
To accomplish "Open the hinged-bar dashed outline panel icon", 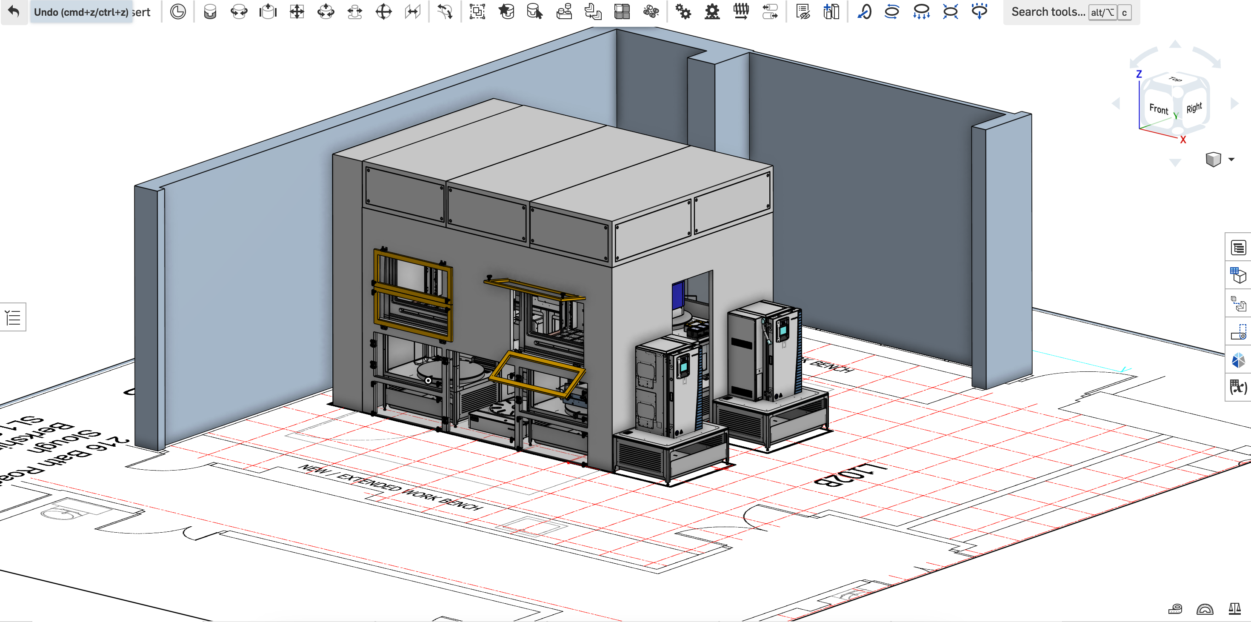I will 1238,332.
